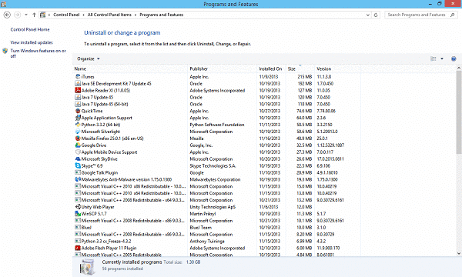The height and width of the screenshot is (277, 462).
Task: Open the Organize dropdown menu
Action: 89,59
